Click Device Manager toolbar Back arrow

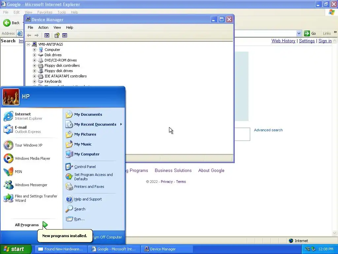29,35
